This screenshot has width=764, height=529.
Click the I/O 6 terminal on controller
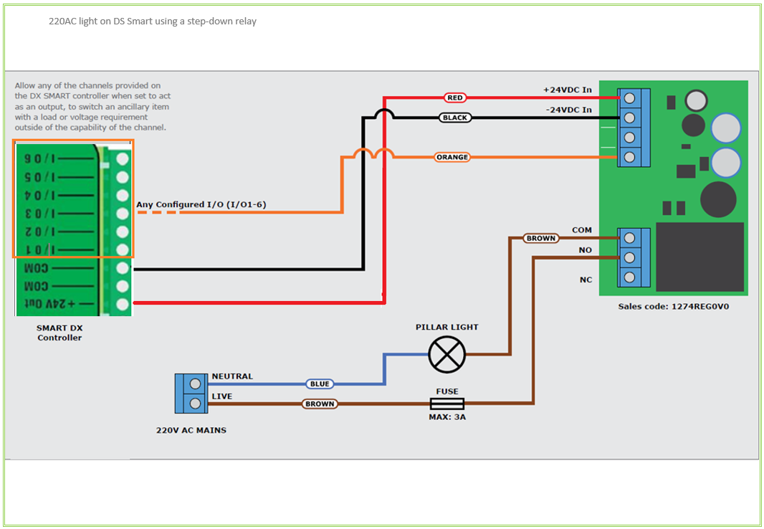point(123,159)
